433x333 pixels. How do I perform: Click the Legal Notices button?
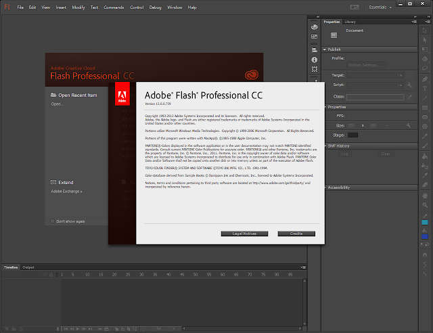[244, 234]
